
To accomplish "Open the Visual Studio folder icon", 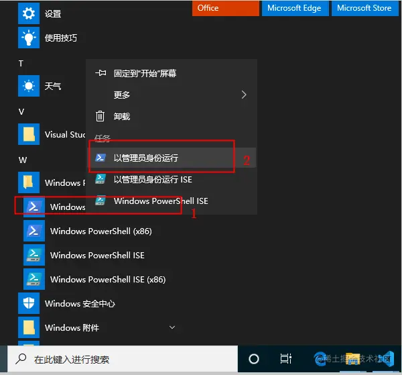I will click(29, 134).
